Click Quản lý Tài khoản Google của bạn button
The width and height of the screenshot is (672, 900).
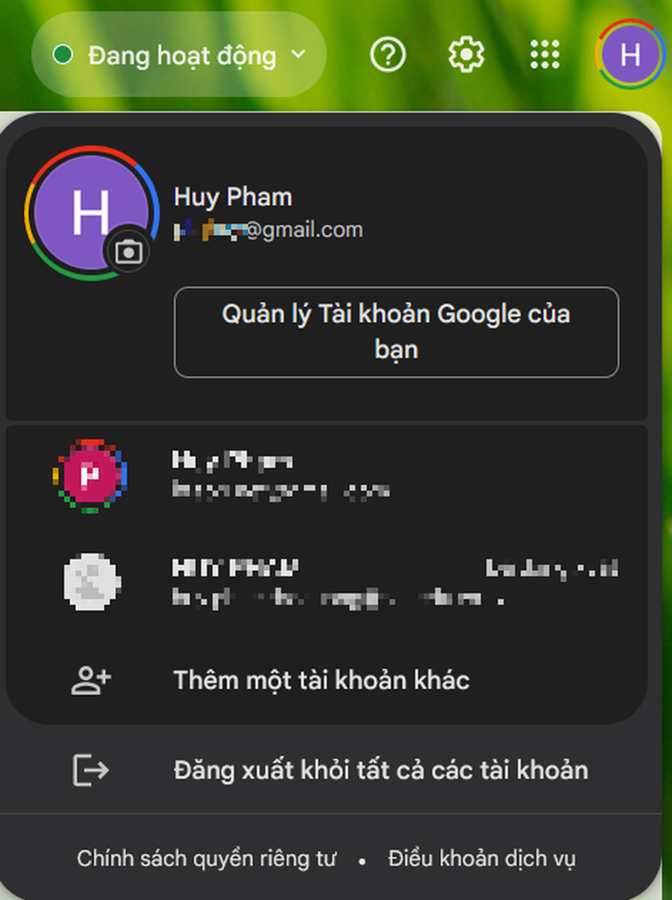[x=396, y=332]
